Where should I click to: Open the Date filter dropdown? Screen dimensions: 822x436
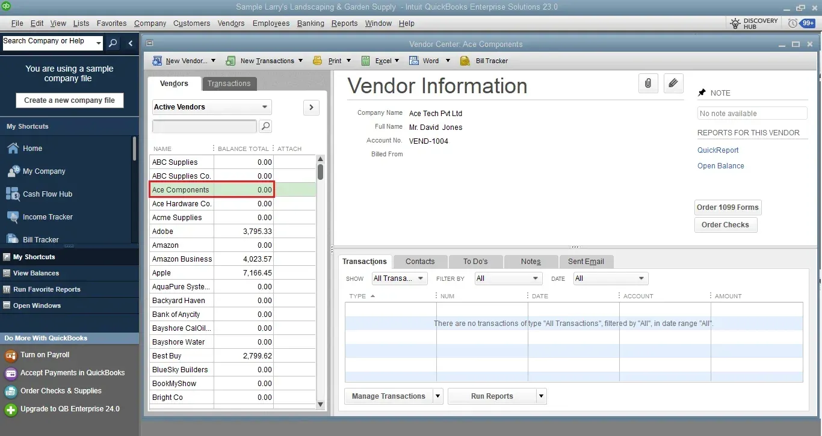[610, 278]
